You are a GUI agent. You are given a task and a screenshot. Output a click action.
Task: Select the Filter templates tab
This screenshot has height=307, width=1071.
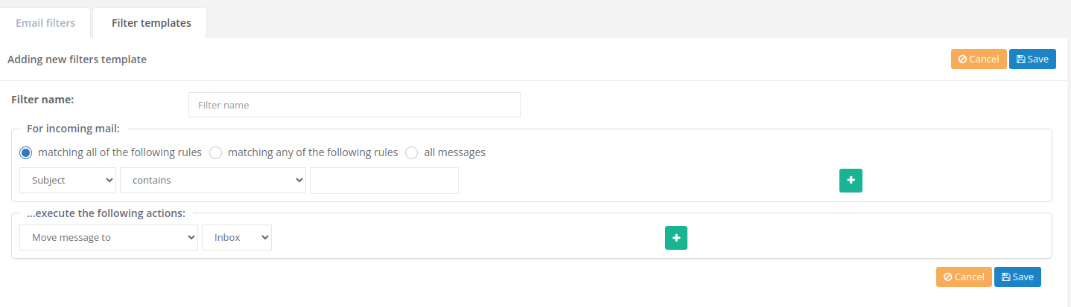pyautogui.click(x=151, y=23)
